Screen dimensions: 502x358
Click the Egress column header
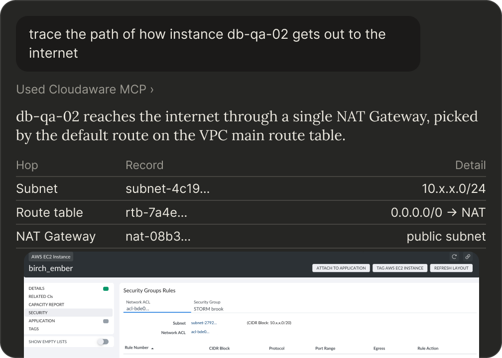[x=379, y=348]
